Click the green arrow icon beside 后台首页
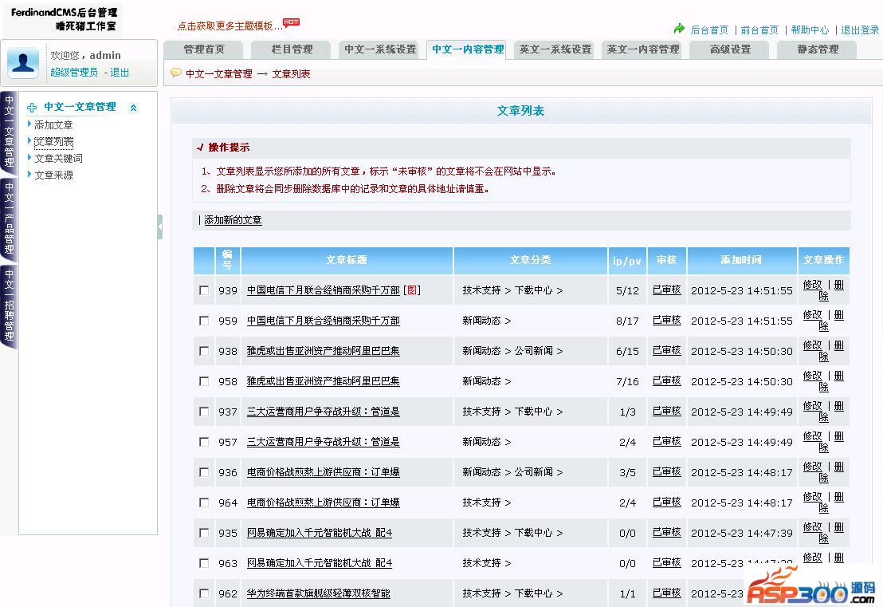This screenshot has height=607, width=883. point(679,29)
